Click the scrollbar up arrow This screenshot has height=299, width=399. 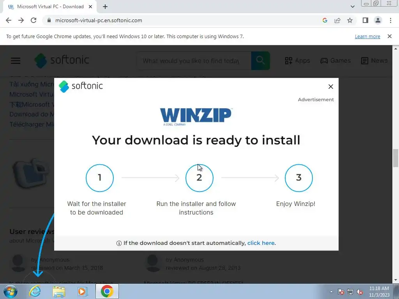[x=396, y=48]
